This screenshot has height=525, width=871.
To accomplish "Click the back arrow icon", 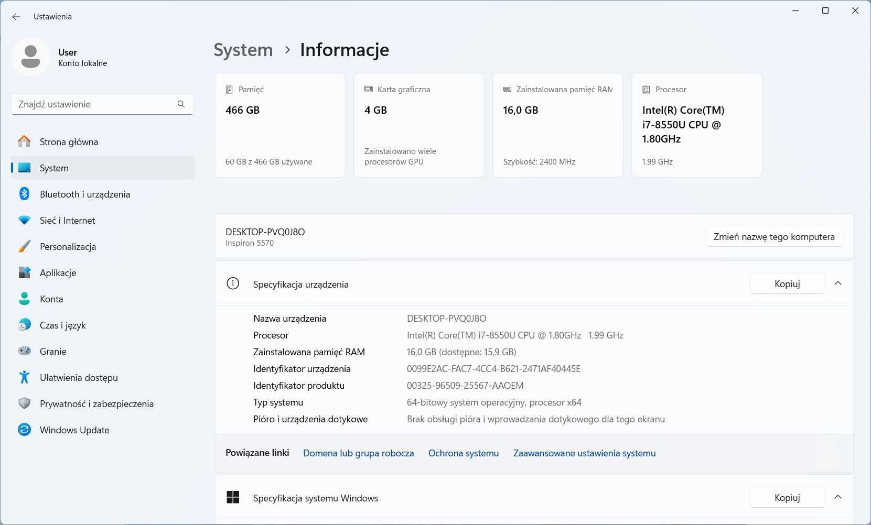I will (x=16, y=17).
